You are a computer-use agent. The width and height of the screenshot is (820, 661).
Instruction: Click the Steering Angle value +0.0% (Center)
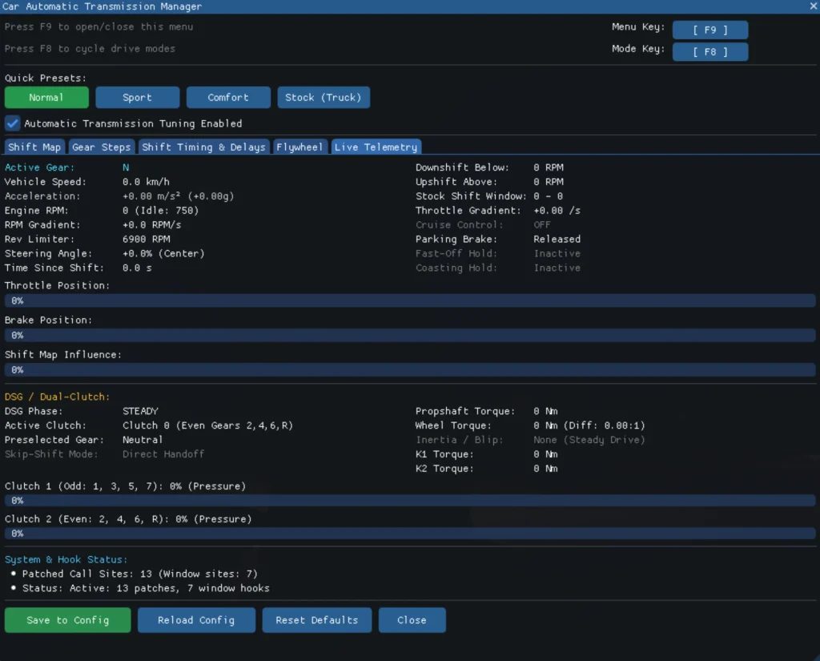pos(163,253)
